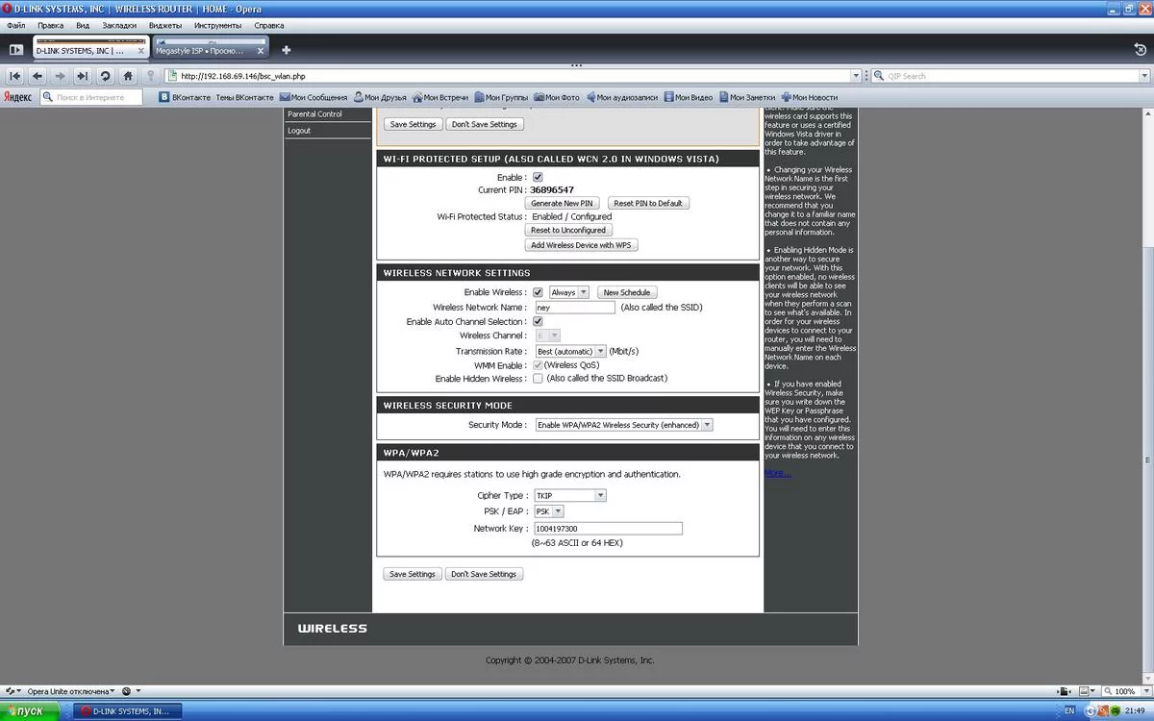Click the New Schedule button
Screen dimensions: 1154x721
[628, 292]
